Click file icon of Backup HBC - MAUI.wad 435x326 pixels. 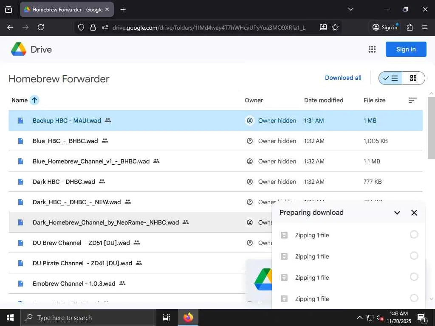coord(20,120)
